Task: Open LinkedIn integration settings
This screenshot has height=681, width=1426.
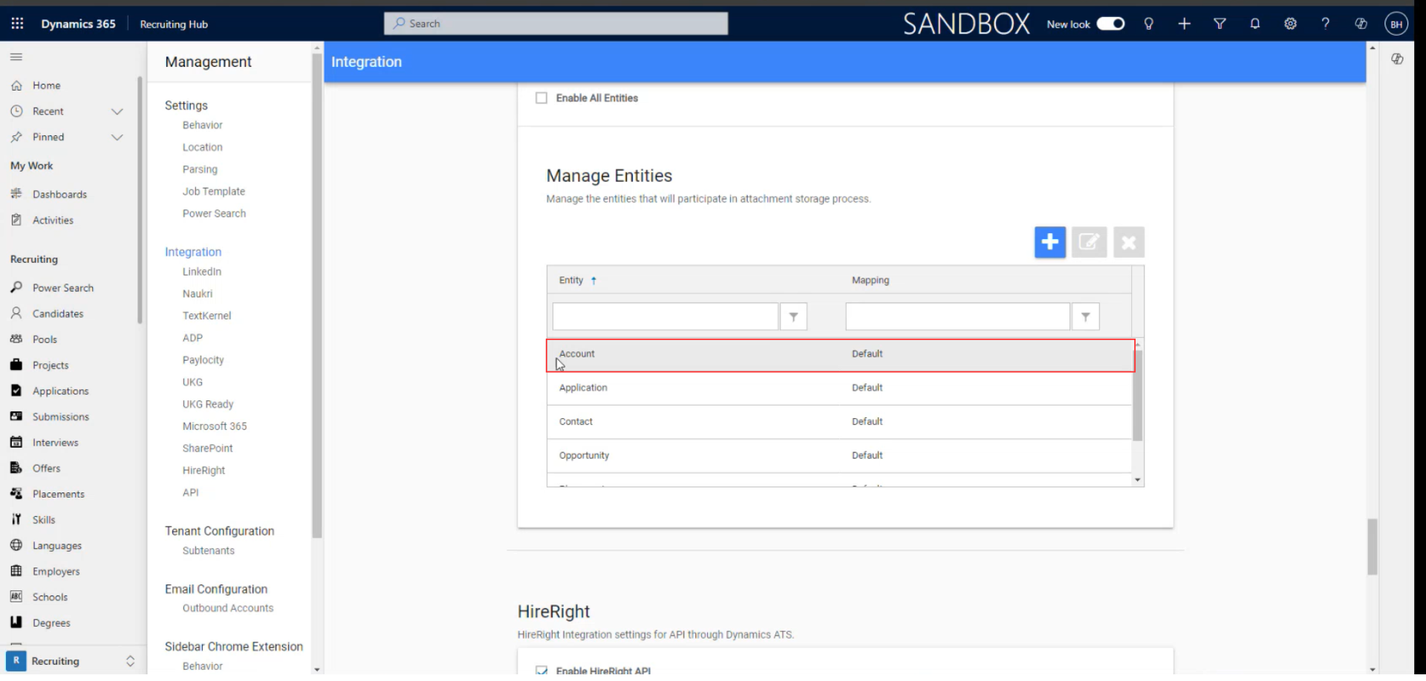Action: click(202, 272)
